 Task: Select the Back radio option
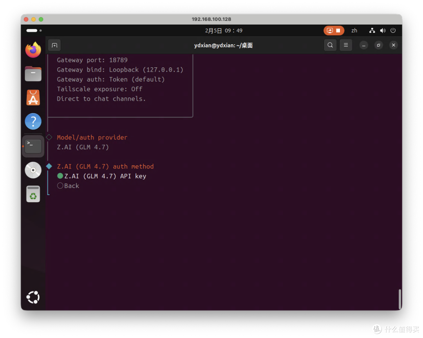click(68, 186)
